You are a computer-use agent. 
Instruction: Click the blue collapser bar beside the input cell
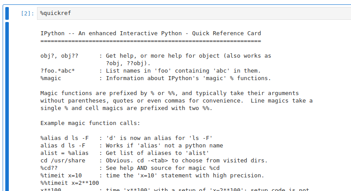click(x=7, y=13)
